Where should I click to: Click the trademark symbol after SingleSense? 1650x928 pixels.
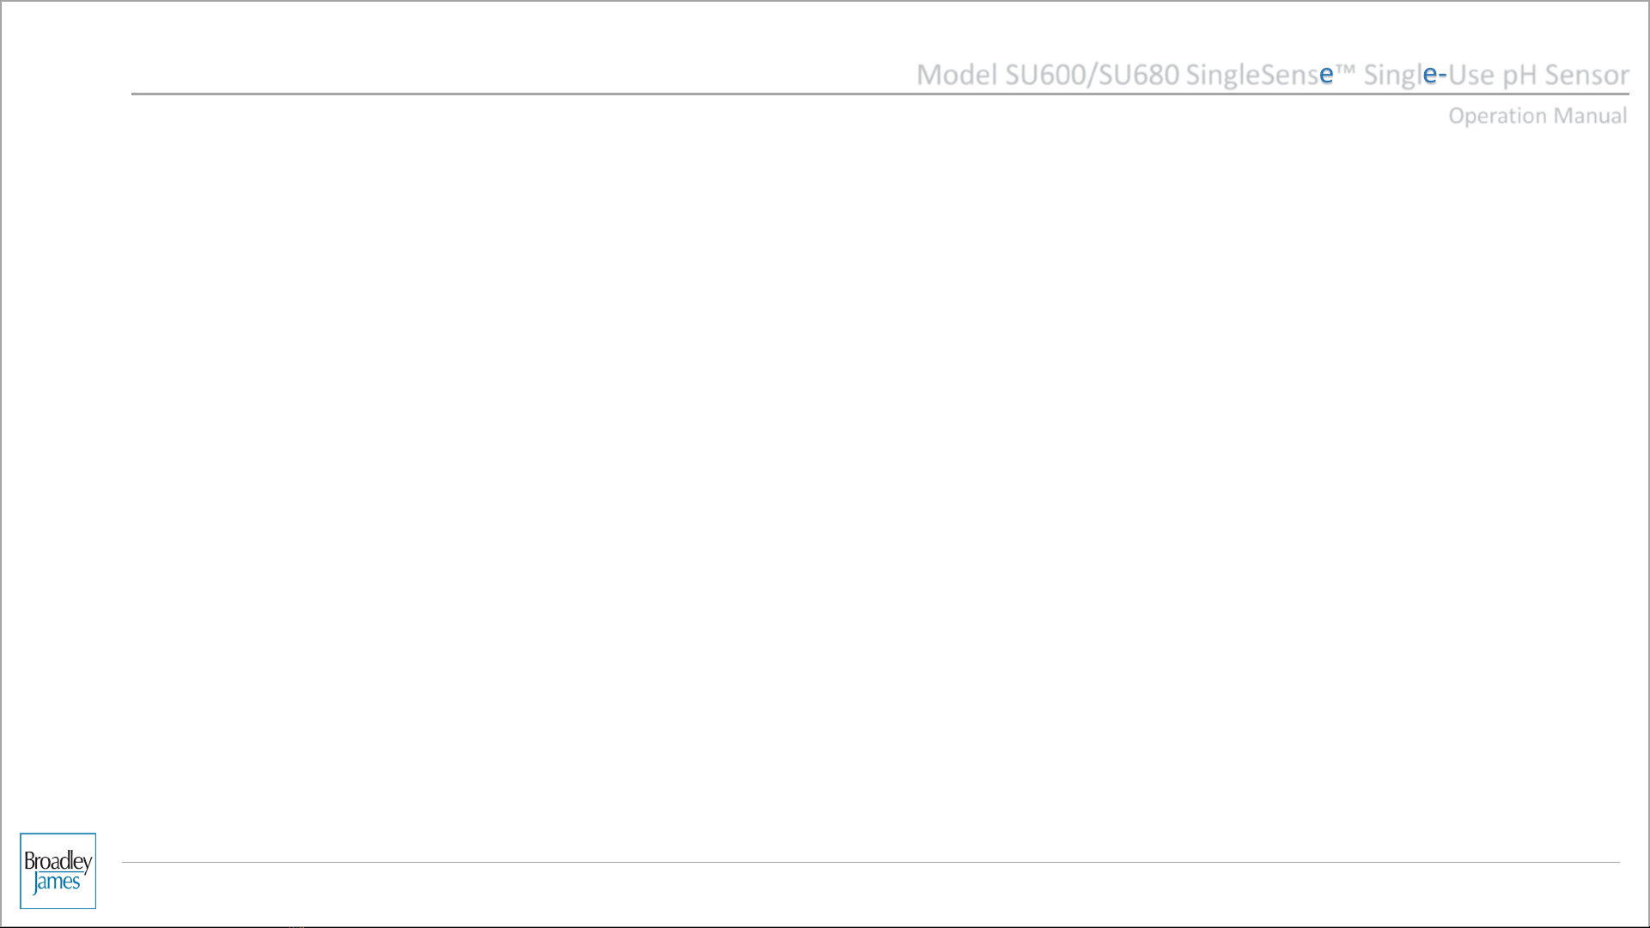tap(1345, 70)
